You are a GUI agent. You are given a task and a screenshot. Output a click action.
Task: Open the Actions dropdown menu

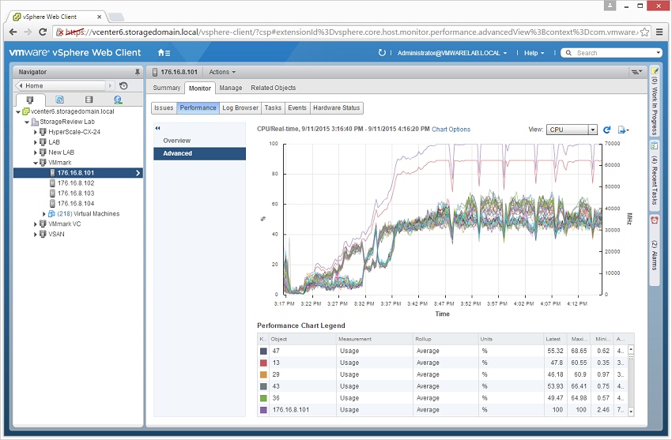(222, 72)
